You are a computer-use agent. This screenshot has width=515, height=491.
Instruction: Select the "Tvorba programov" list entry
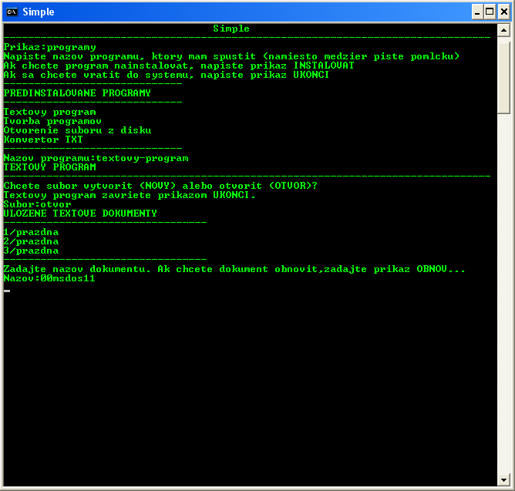tap(52, 122)
